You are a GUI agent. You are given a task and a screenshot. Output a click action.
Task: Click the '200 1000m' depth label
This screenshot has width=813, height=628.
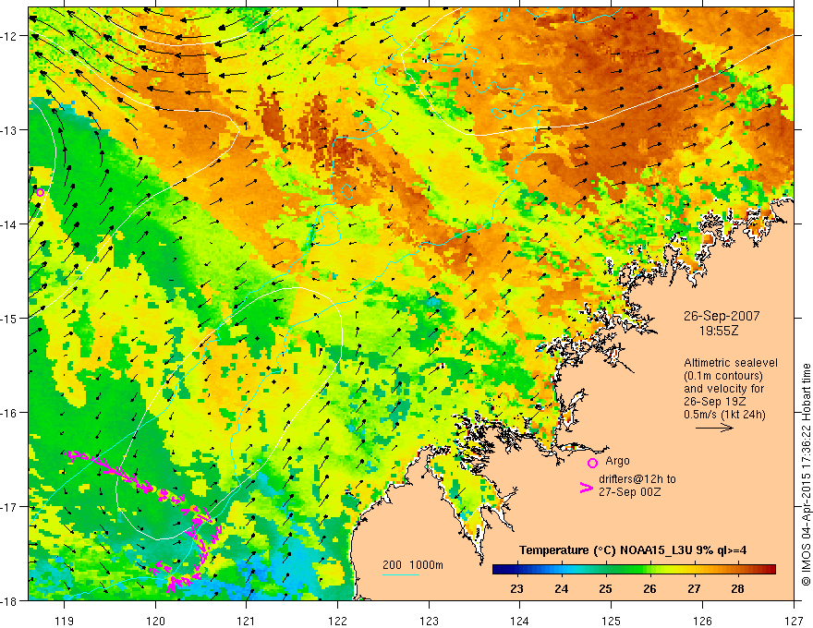tap(413, 565)
